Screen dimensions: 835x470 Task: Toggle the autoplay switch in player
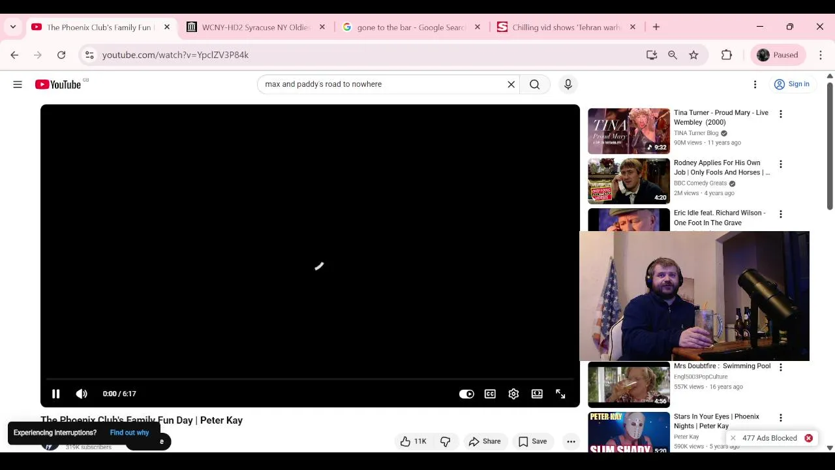tap(466, 394)
